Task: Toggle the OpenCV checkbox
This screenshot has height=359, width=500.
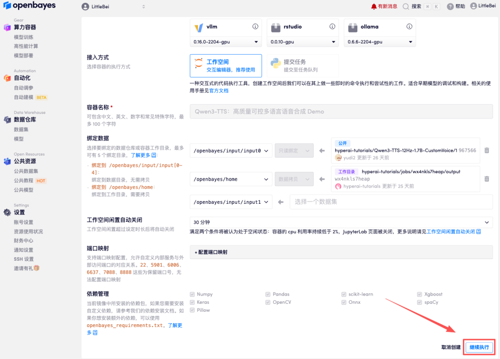Action: tap(268, 302)
